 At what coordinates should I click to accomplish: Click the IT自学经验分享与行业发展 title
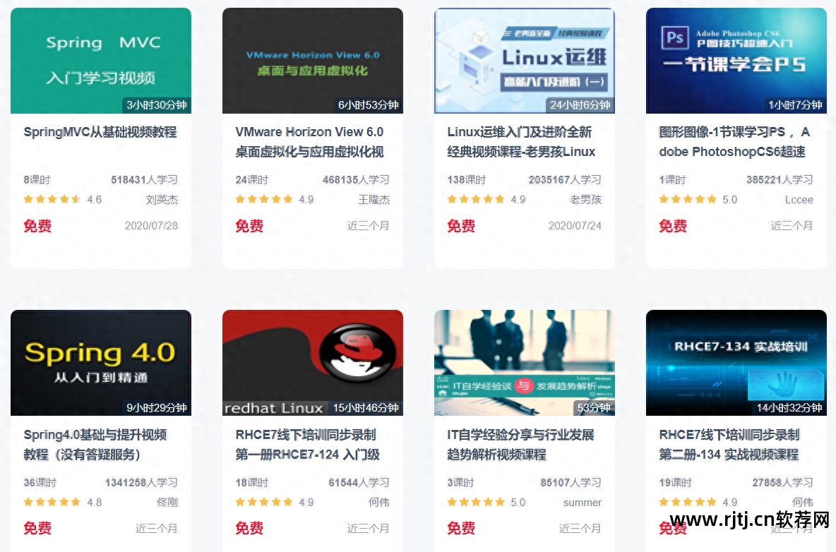(x=520, y=445)
